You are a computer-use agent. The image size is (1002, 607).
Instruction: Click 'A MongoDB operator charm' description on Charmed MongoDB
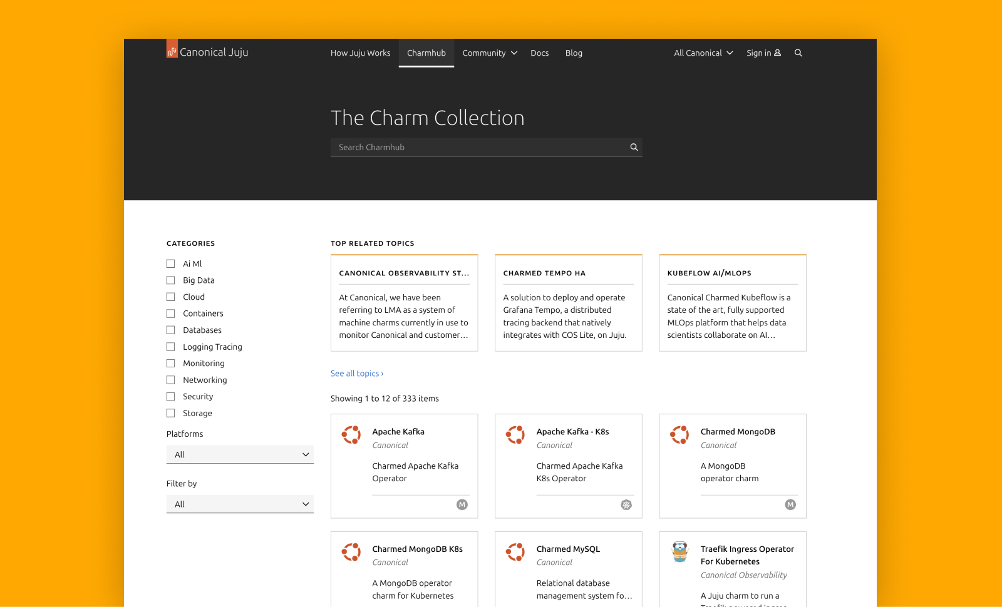click(x=730, y=472)
